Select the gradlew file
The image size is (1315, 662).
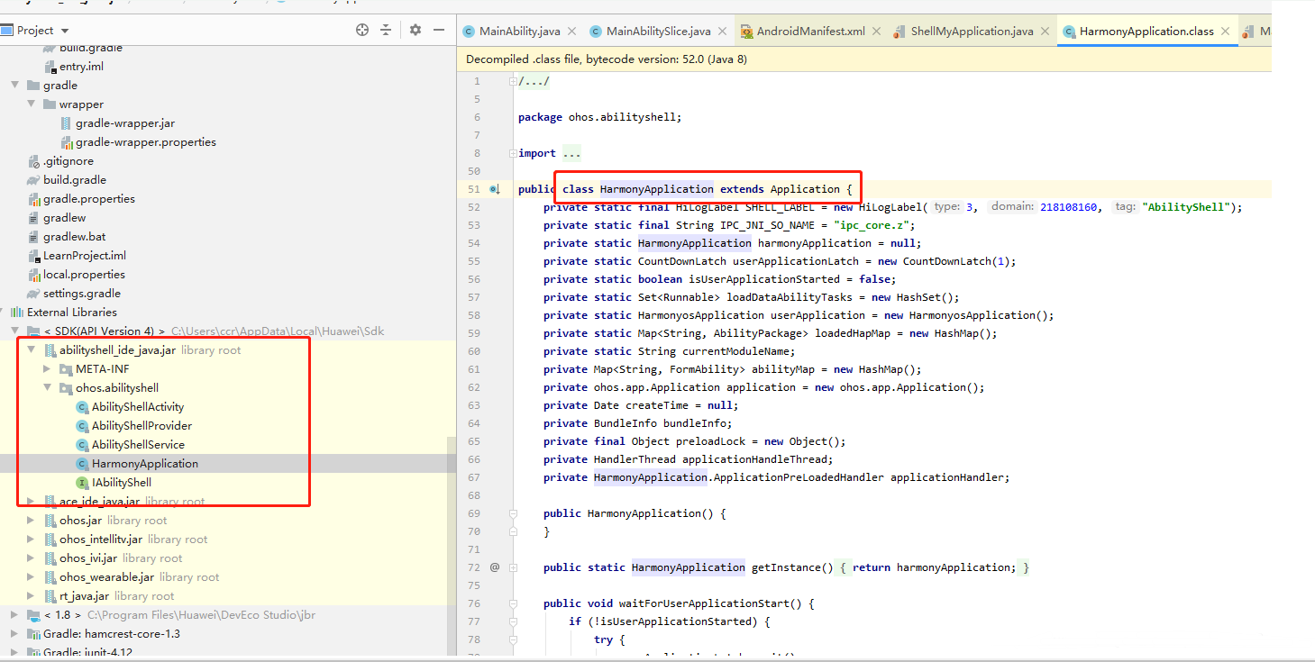[65, 218]
